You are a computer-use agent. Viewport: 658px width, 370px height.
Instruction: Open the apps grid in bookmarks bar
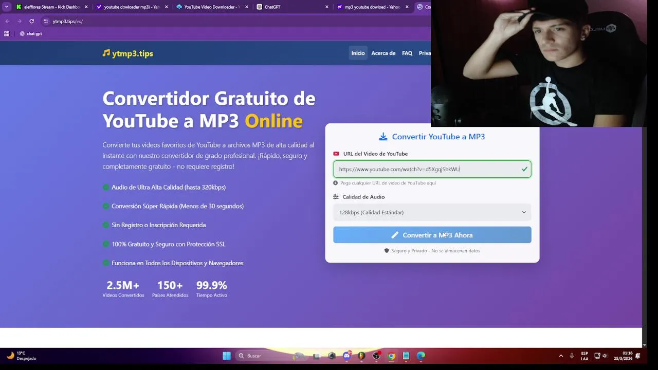(7, 34)
